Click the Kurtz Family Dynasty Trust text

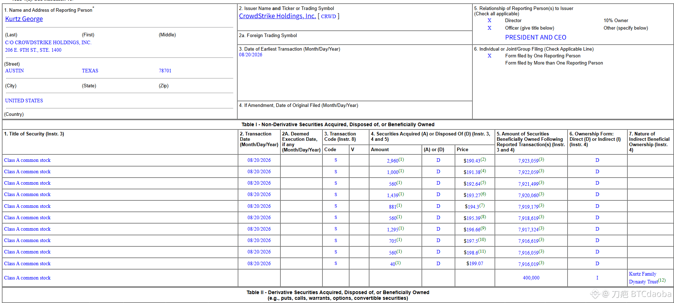(643, 278)
